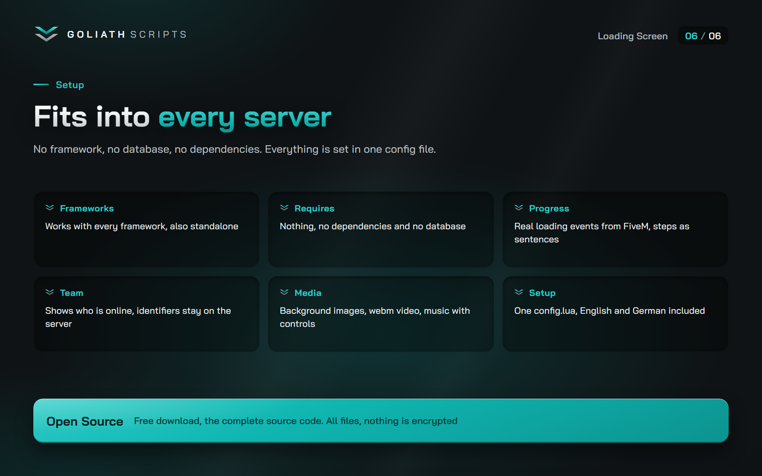
Task: Click the 'No framework, no database' subtitle
Action: [x=235, y=150]
